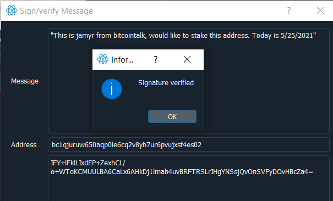Click the Message field label
This screenshot has width=333, height=201.
[x=25, y=81]
